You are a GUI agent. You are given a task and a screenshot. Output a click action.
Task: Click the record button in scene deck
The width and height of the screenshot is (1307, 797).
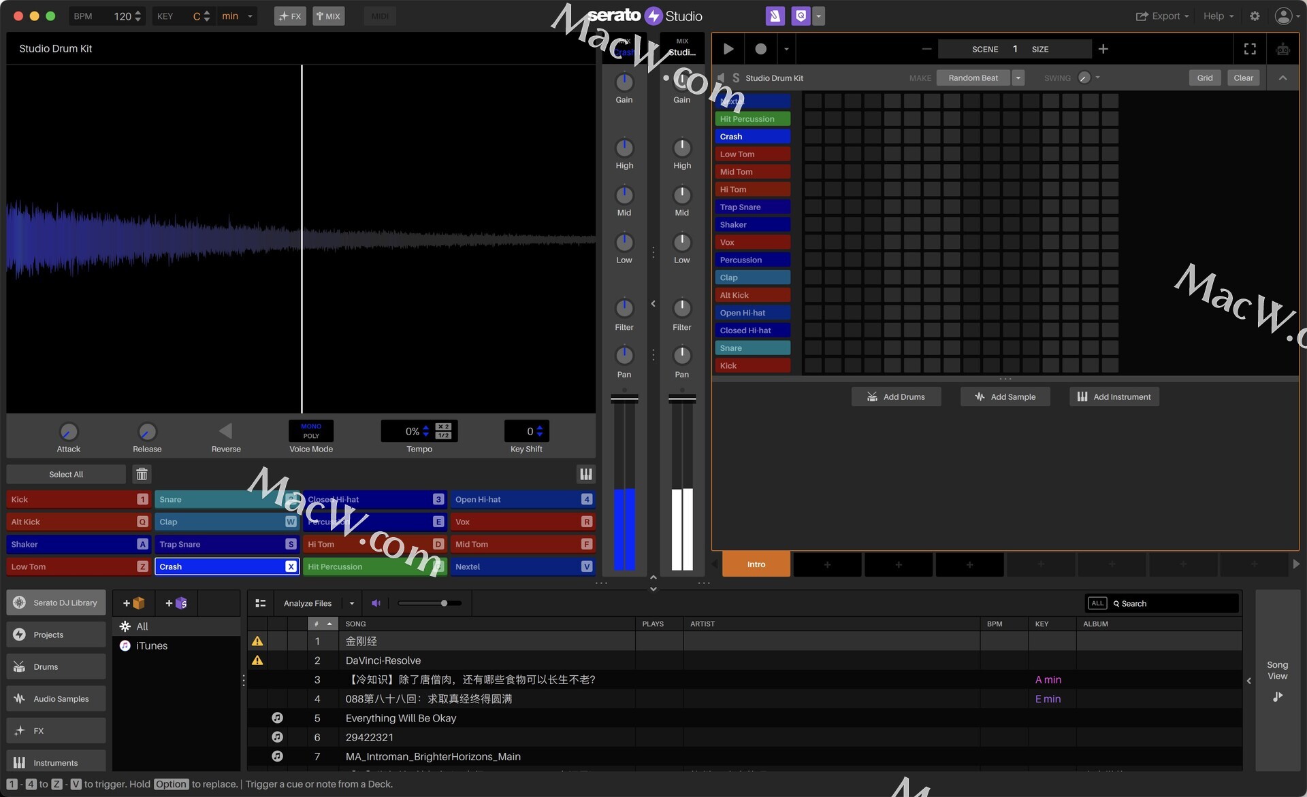[x=760, y=49]
